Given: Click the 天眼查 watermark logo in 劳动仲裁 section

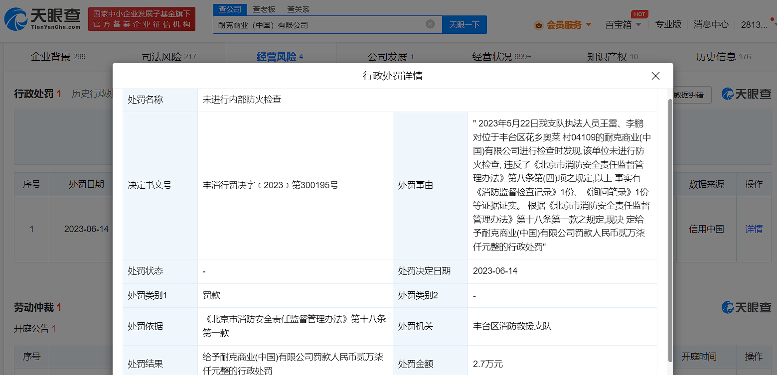Looking at the screenshot, I should [746, 307].
